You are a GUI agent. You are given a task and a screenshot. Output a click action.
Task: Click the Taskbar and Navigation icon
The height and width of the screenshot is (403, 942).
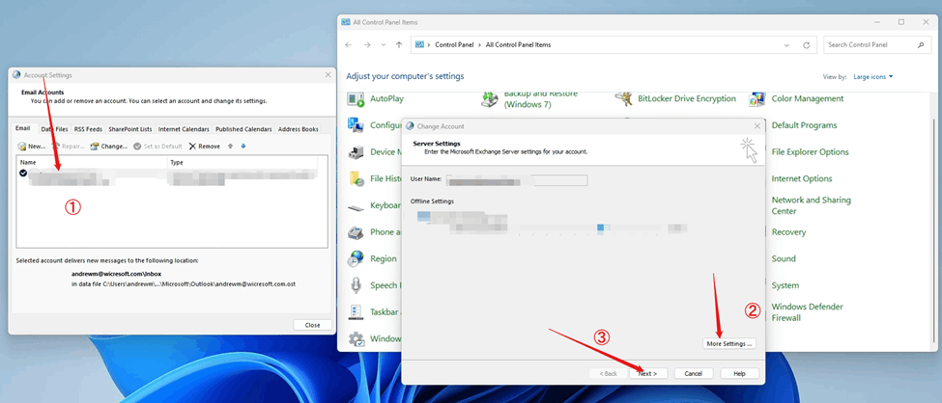click(357, 311)
